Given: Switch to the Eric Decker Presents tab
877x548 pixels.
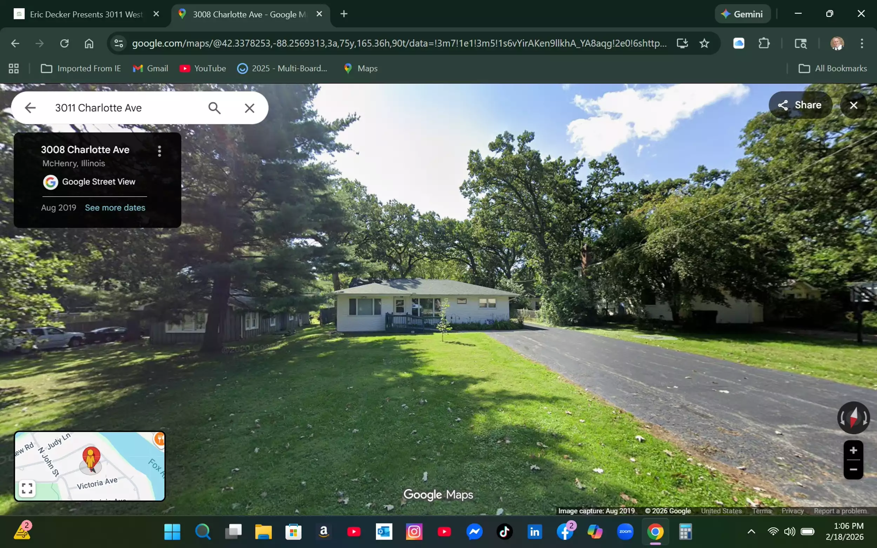Looking at the screenshot, I should [86, 14].
